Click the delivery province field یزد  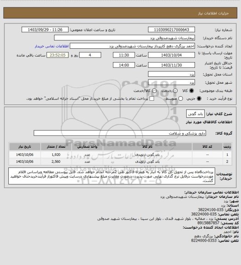pos(172,74)
